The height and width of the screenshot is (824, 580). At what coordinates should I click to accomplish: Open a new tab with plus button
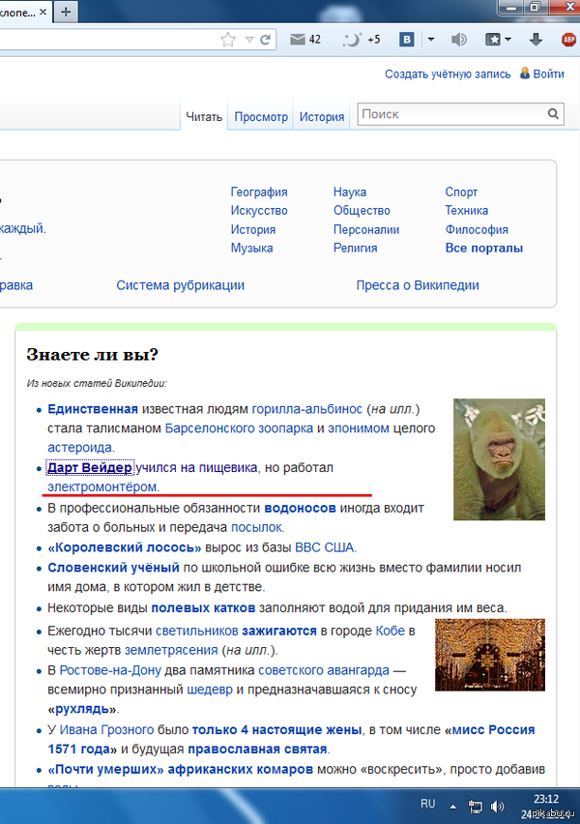pos(66,12)
